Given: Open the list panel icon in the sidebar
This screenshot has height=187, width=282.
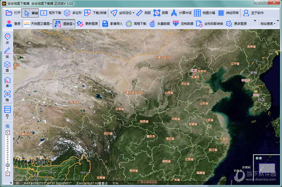Looking at the screenshot, I should 8,109.
